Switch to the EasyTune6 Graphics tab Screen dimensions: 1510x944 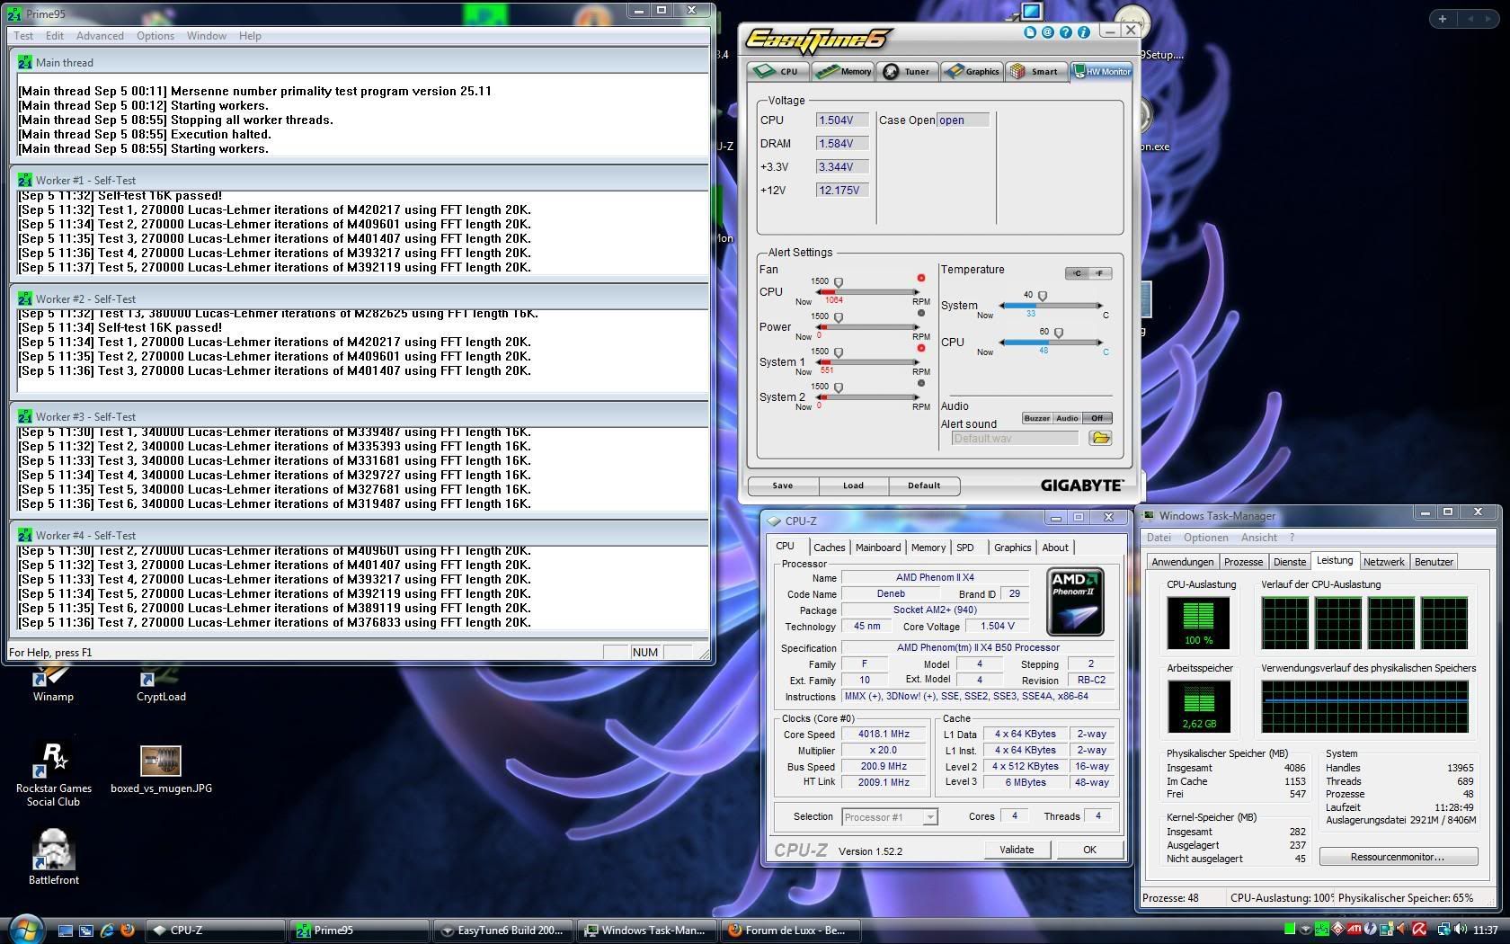tap(972, 71)
